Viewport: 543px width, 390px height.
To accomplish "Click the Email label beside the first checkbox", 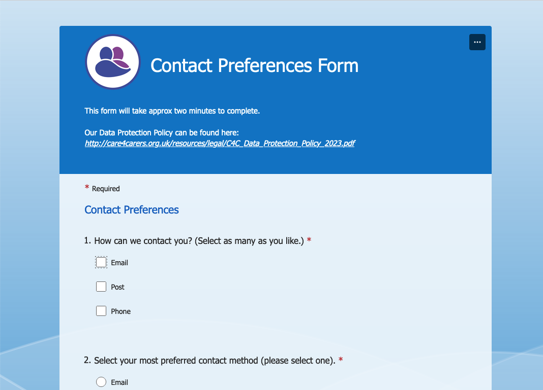I will pyautogui.click(x=119, y=263).
